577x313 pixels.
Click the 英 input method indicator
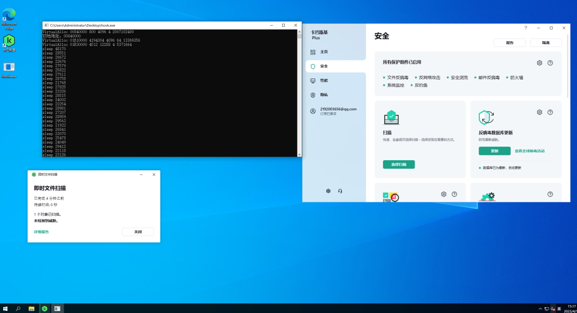pos(559,309)
